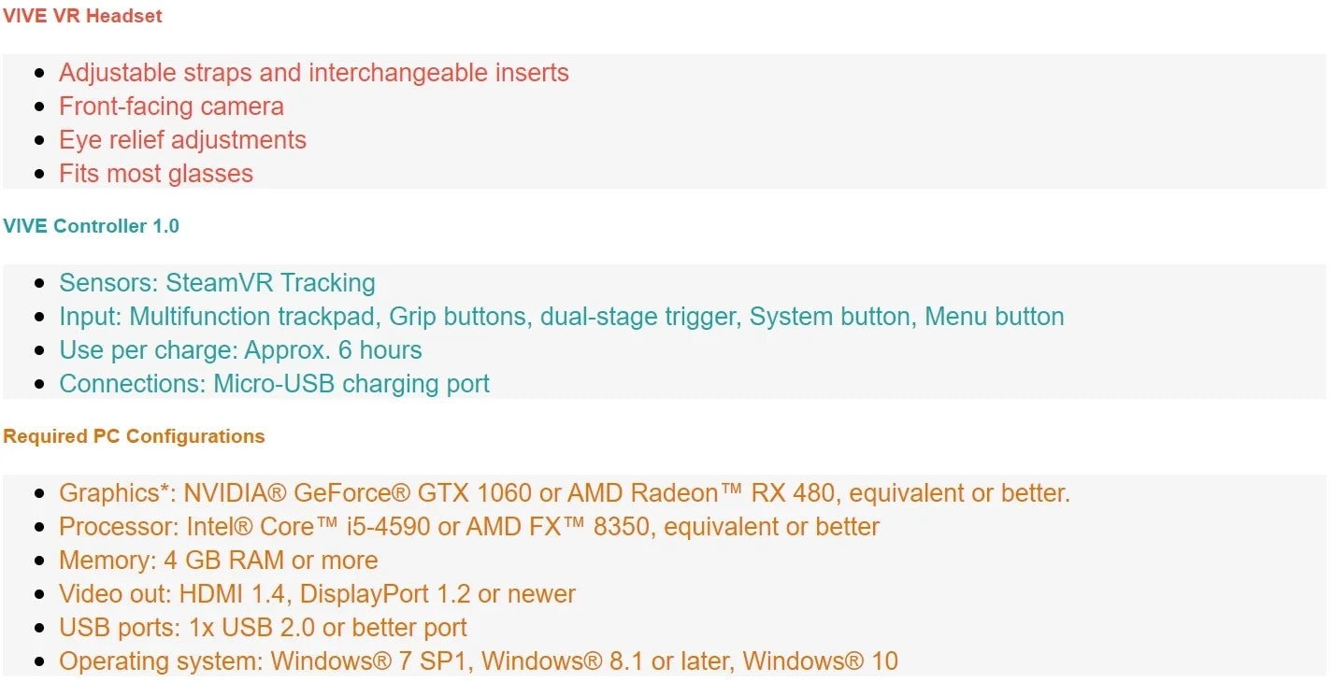This screenshot has width=1333, height=682.
Task: Click 'Adjustable straps and interchangeable inserts' text
Action: click(x=314, y=73)
